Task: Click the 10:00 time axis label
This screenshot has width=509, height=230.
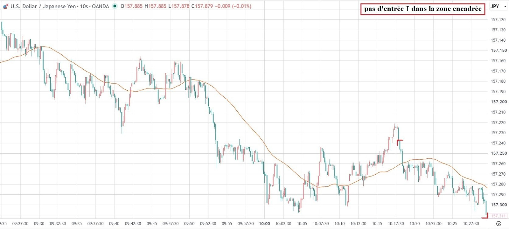Action: (264, 224)
